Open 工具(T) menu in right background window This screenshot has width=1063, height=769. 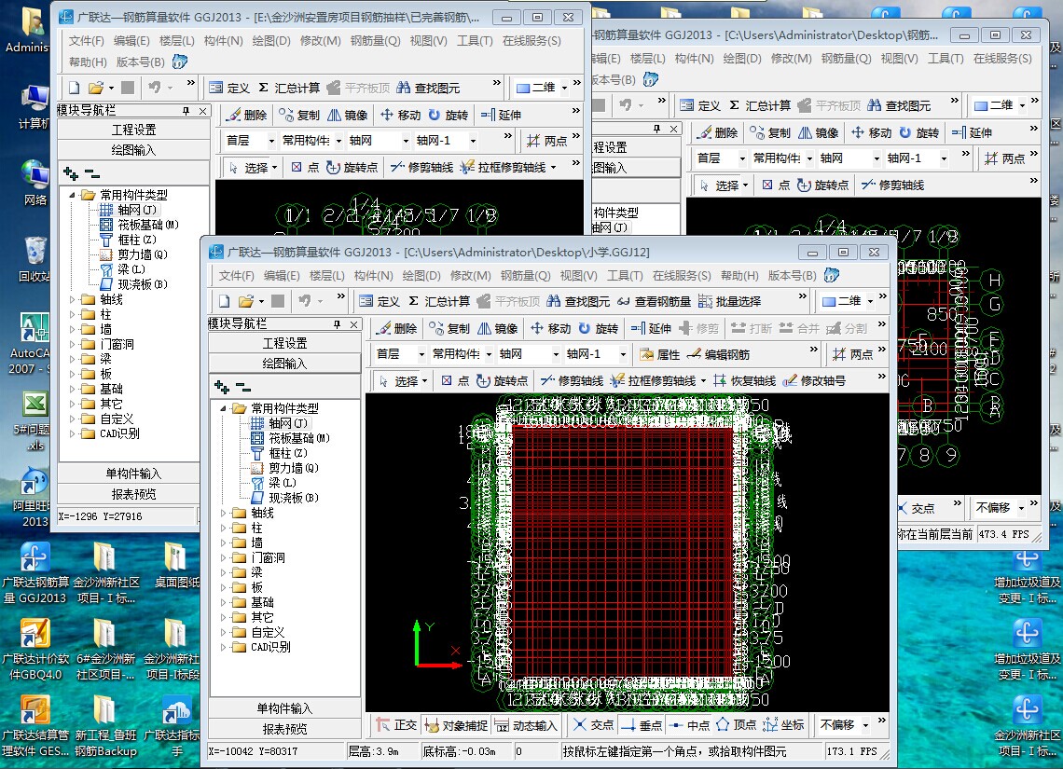click(945, 59)
